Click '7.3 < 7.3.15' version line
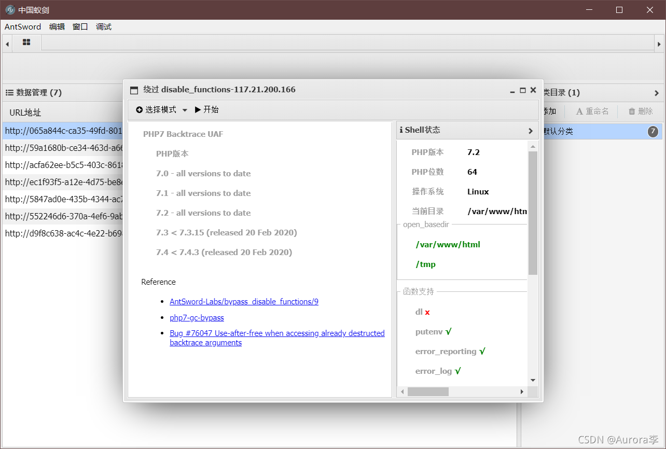The image size is (666, 449). tap(227, 232)
